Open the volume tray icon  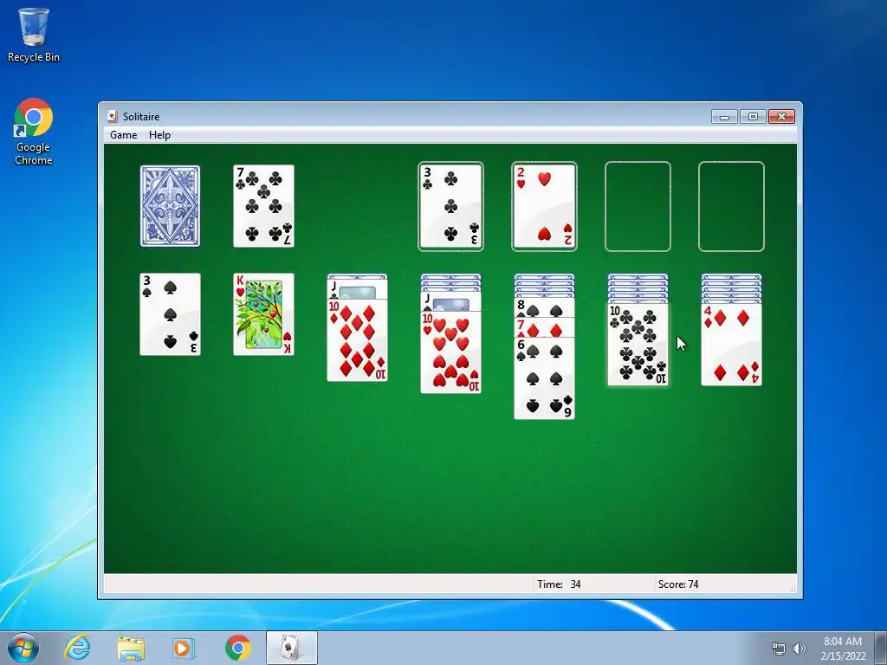point(799,649)
